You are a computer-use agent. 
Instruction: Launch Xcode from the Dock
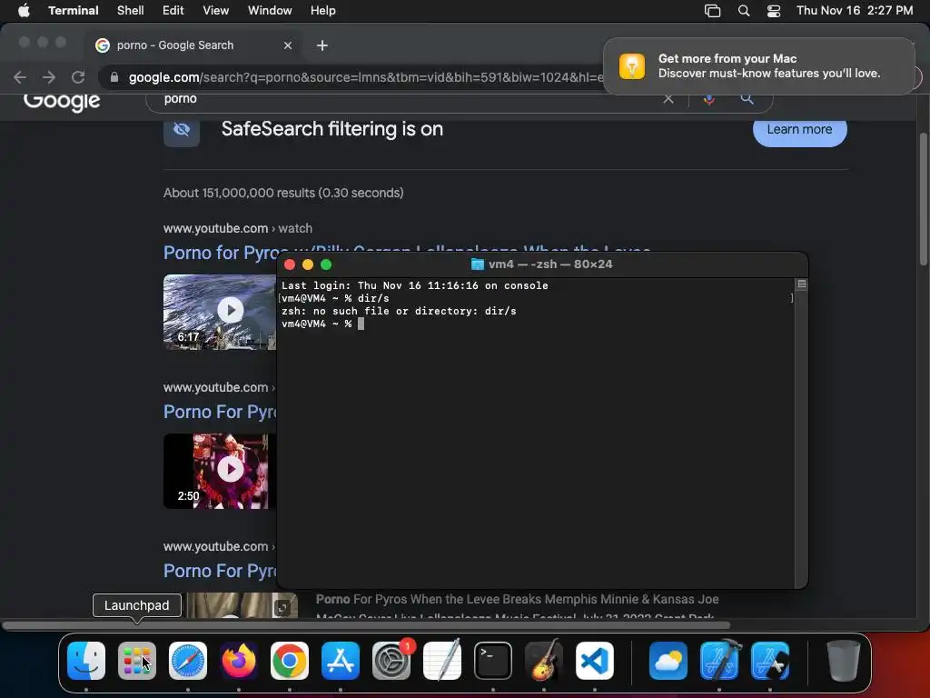coord(719,661)
